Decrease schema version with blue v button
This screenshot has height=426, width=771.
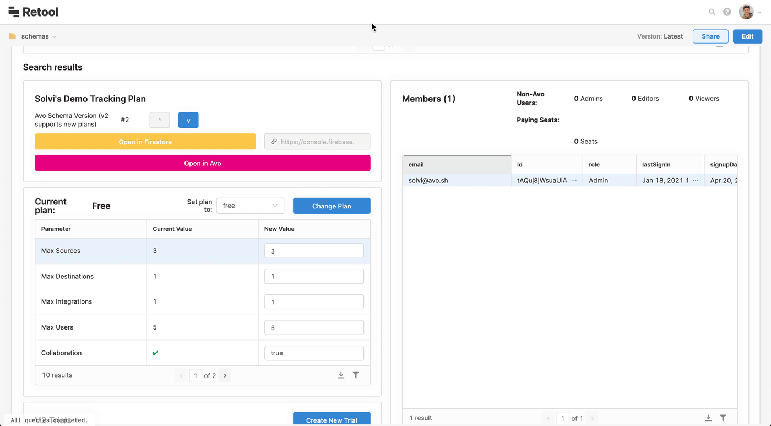coord(188,120)
